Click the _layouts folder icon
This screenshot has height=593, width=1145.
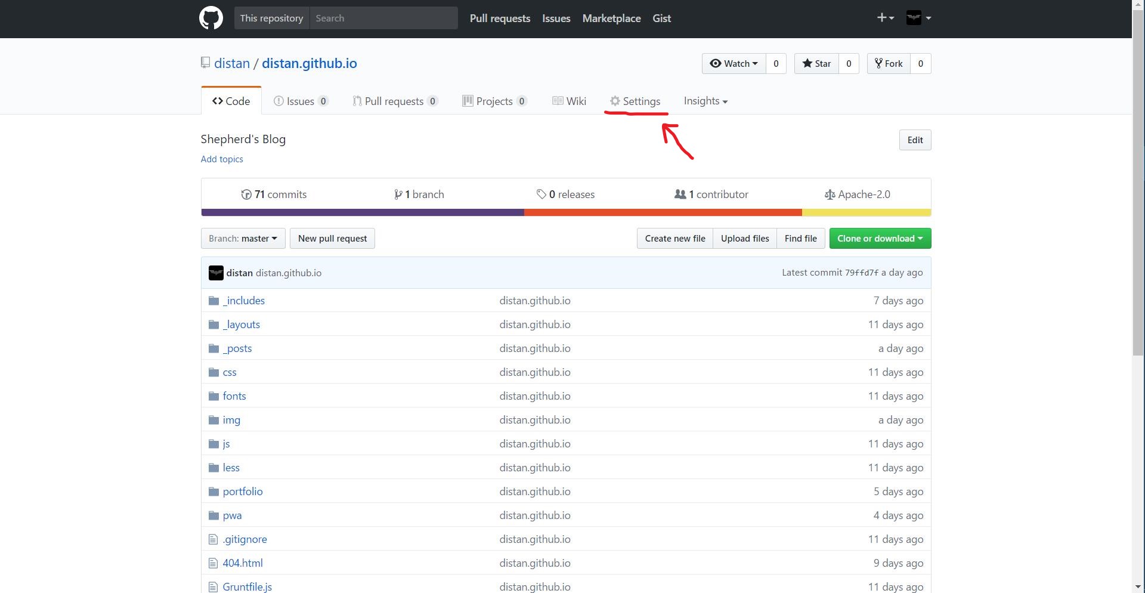pos(213,325)
